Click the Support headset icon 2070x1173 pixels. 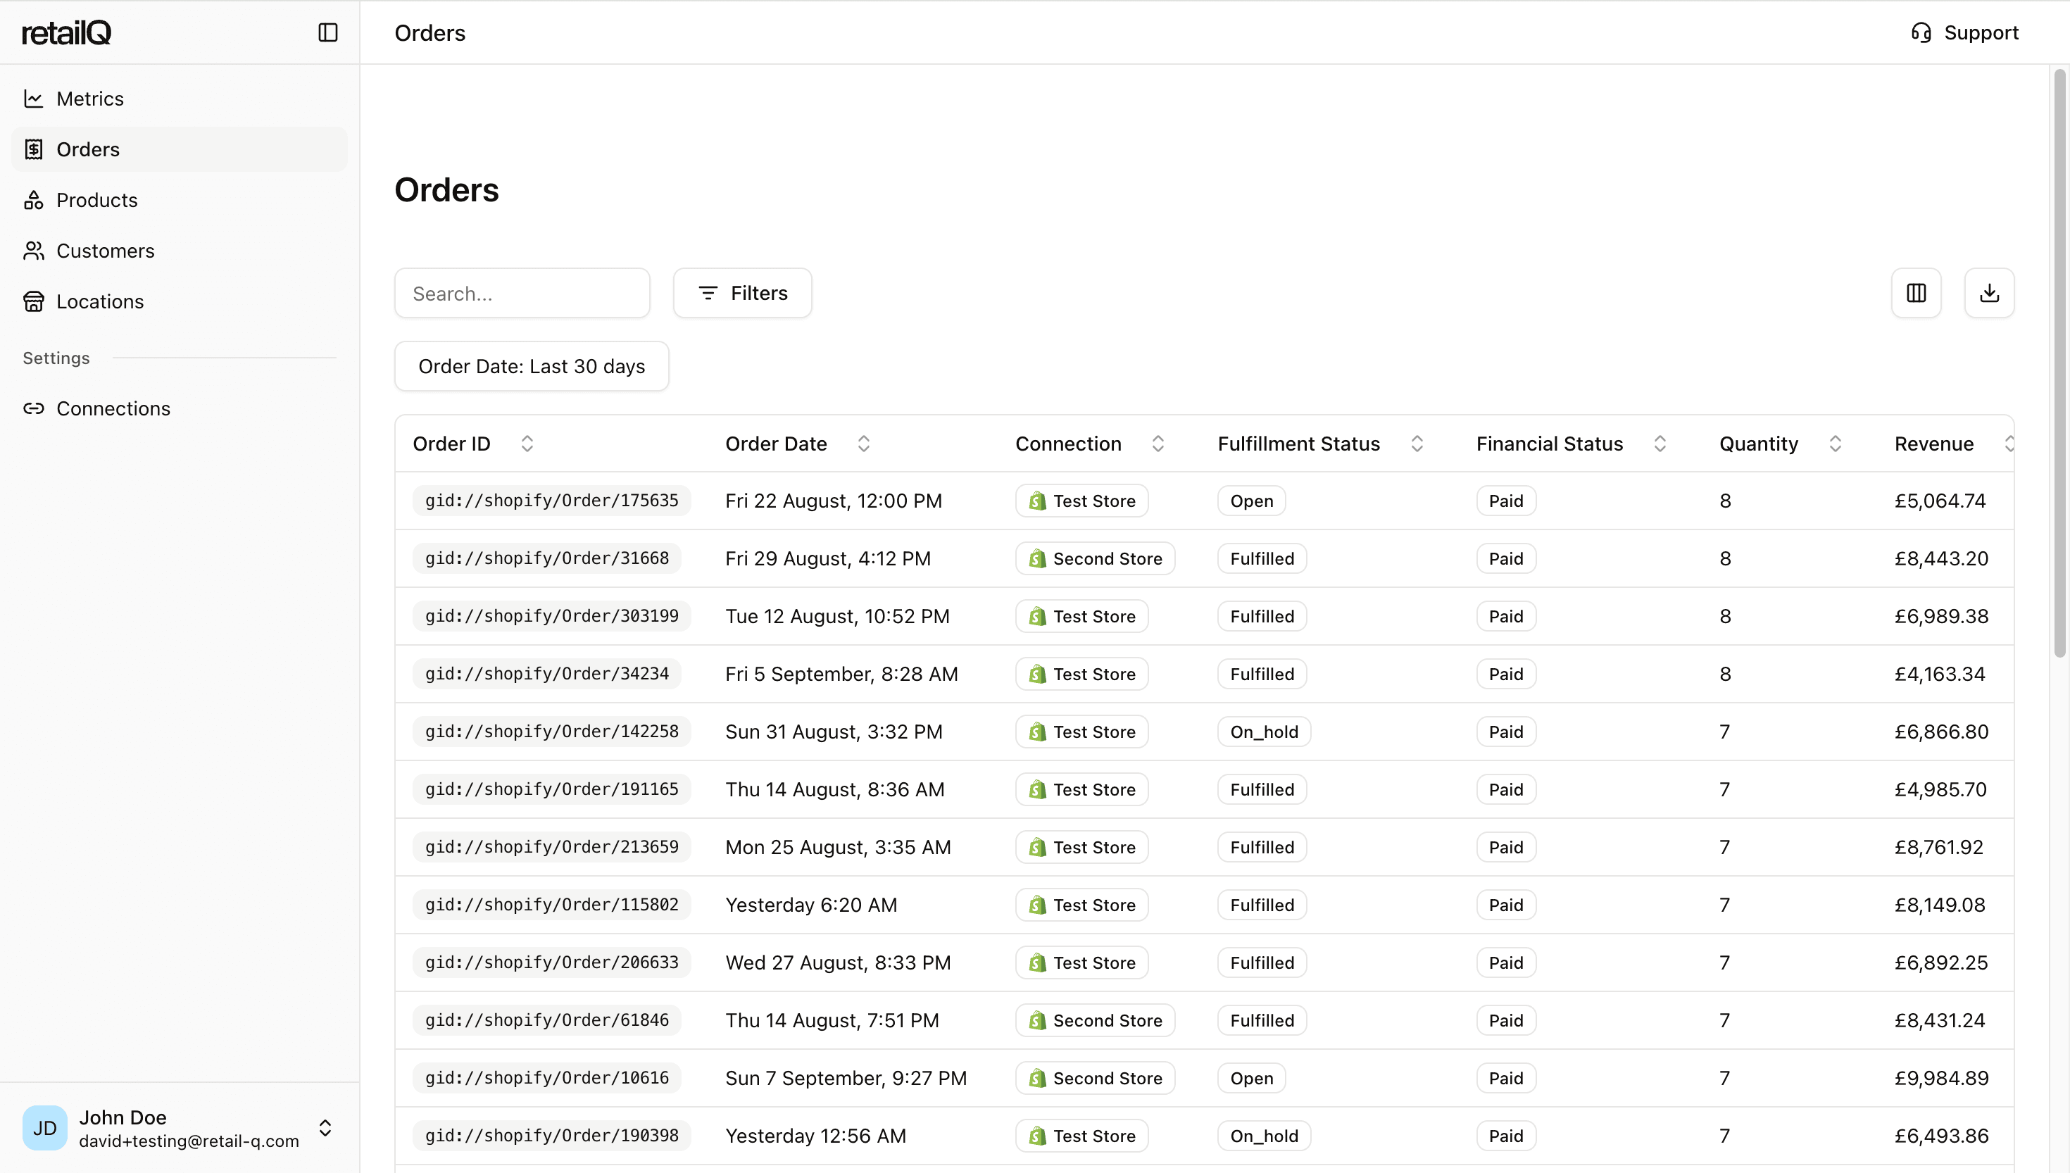[1921, 32]
